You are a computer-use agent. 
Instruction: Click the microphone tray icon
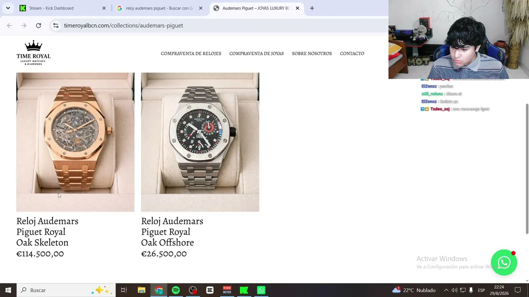[471, 290]
